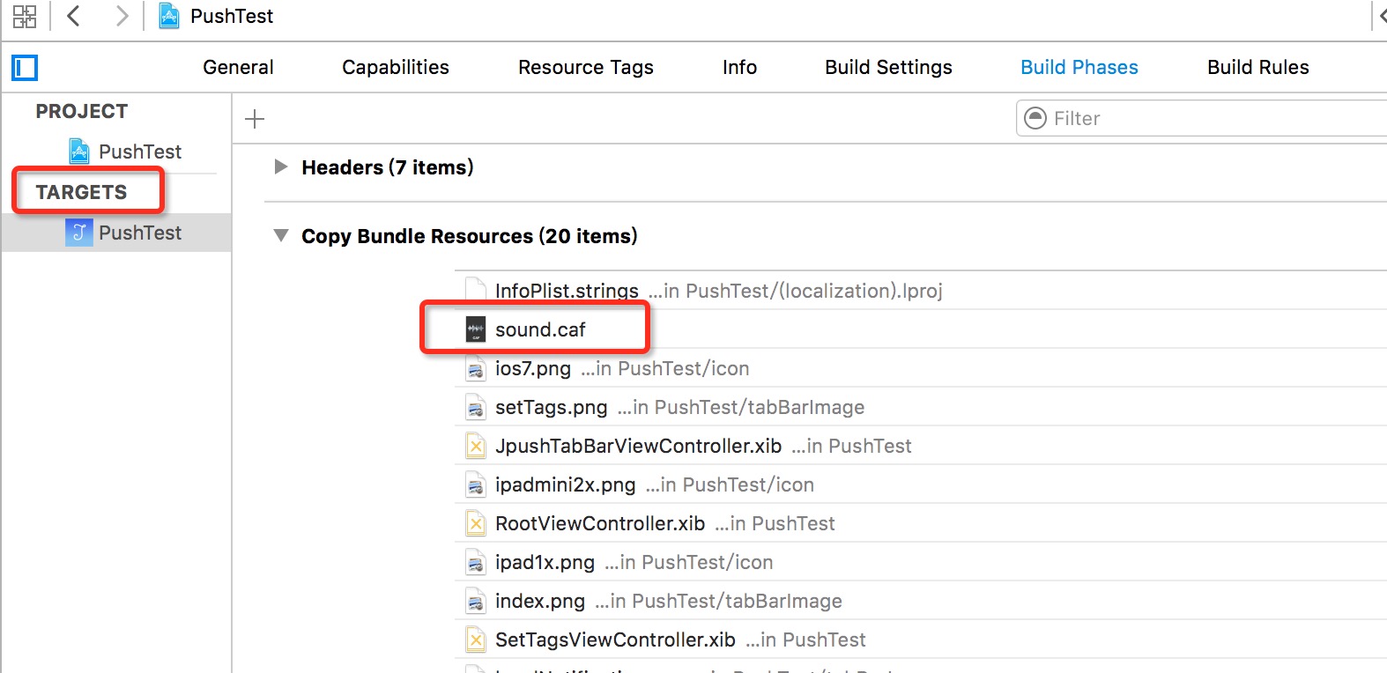The image size is (1387, 673).
Task: Switch to the Capabilities tab
Action: (x=396, y=68)
